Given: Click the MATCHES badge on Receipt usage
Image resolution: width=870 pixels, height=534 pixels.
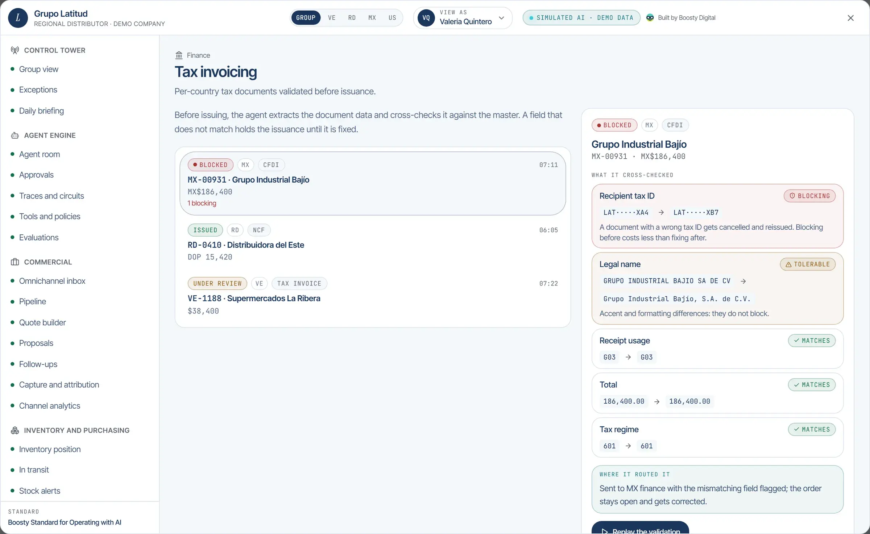Looking at the screenshot, I should tap(812, 341).
